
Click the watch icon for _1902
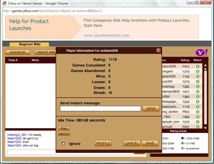(x=197, y=117)
